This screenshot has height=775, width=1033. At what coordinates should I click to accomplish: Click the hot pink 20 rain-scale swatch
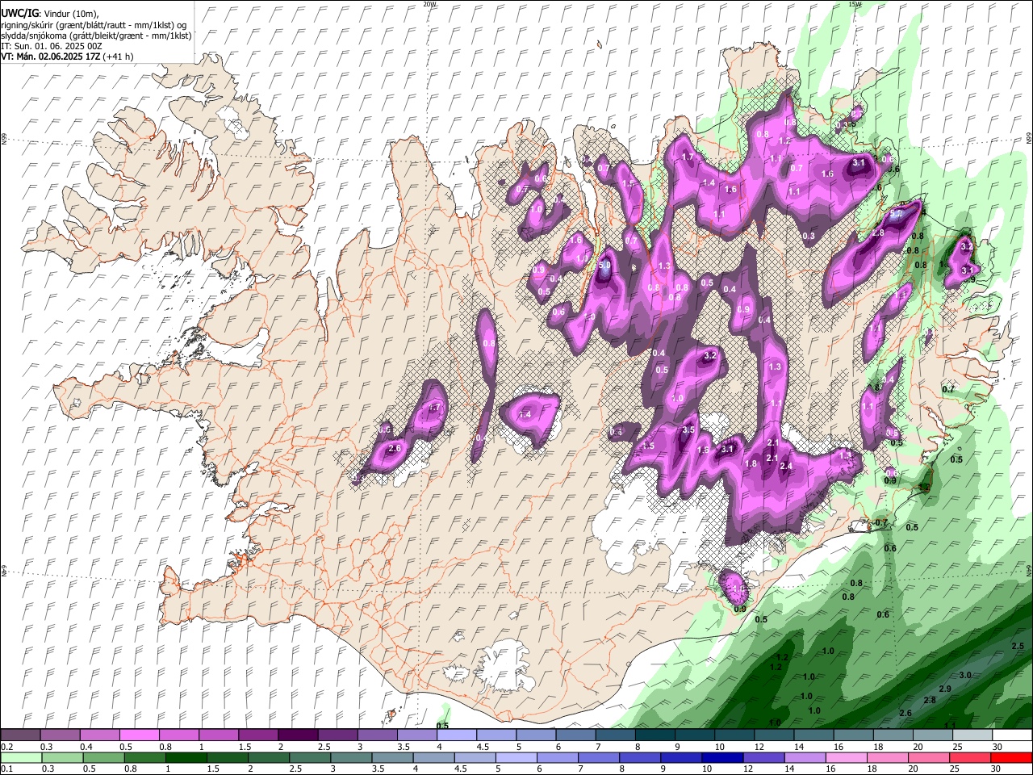930,757
